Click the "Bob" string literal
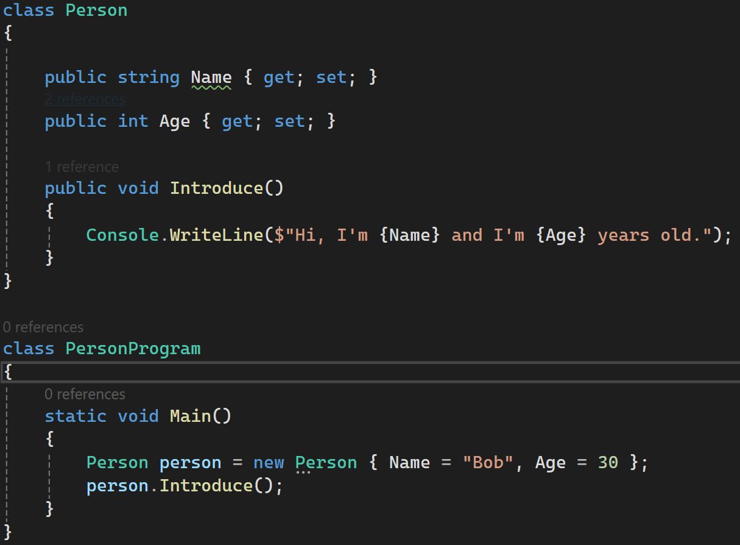The height and width of the screenshot is (545, 740). (x=488, y=463)
